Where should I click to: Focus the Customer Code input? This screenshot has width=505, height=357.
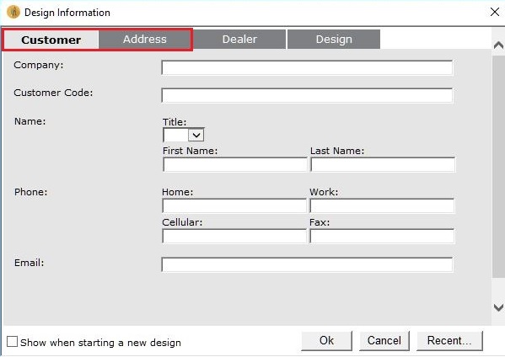tap(307, 95)
